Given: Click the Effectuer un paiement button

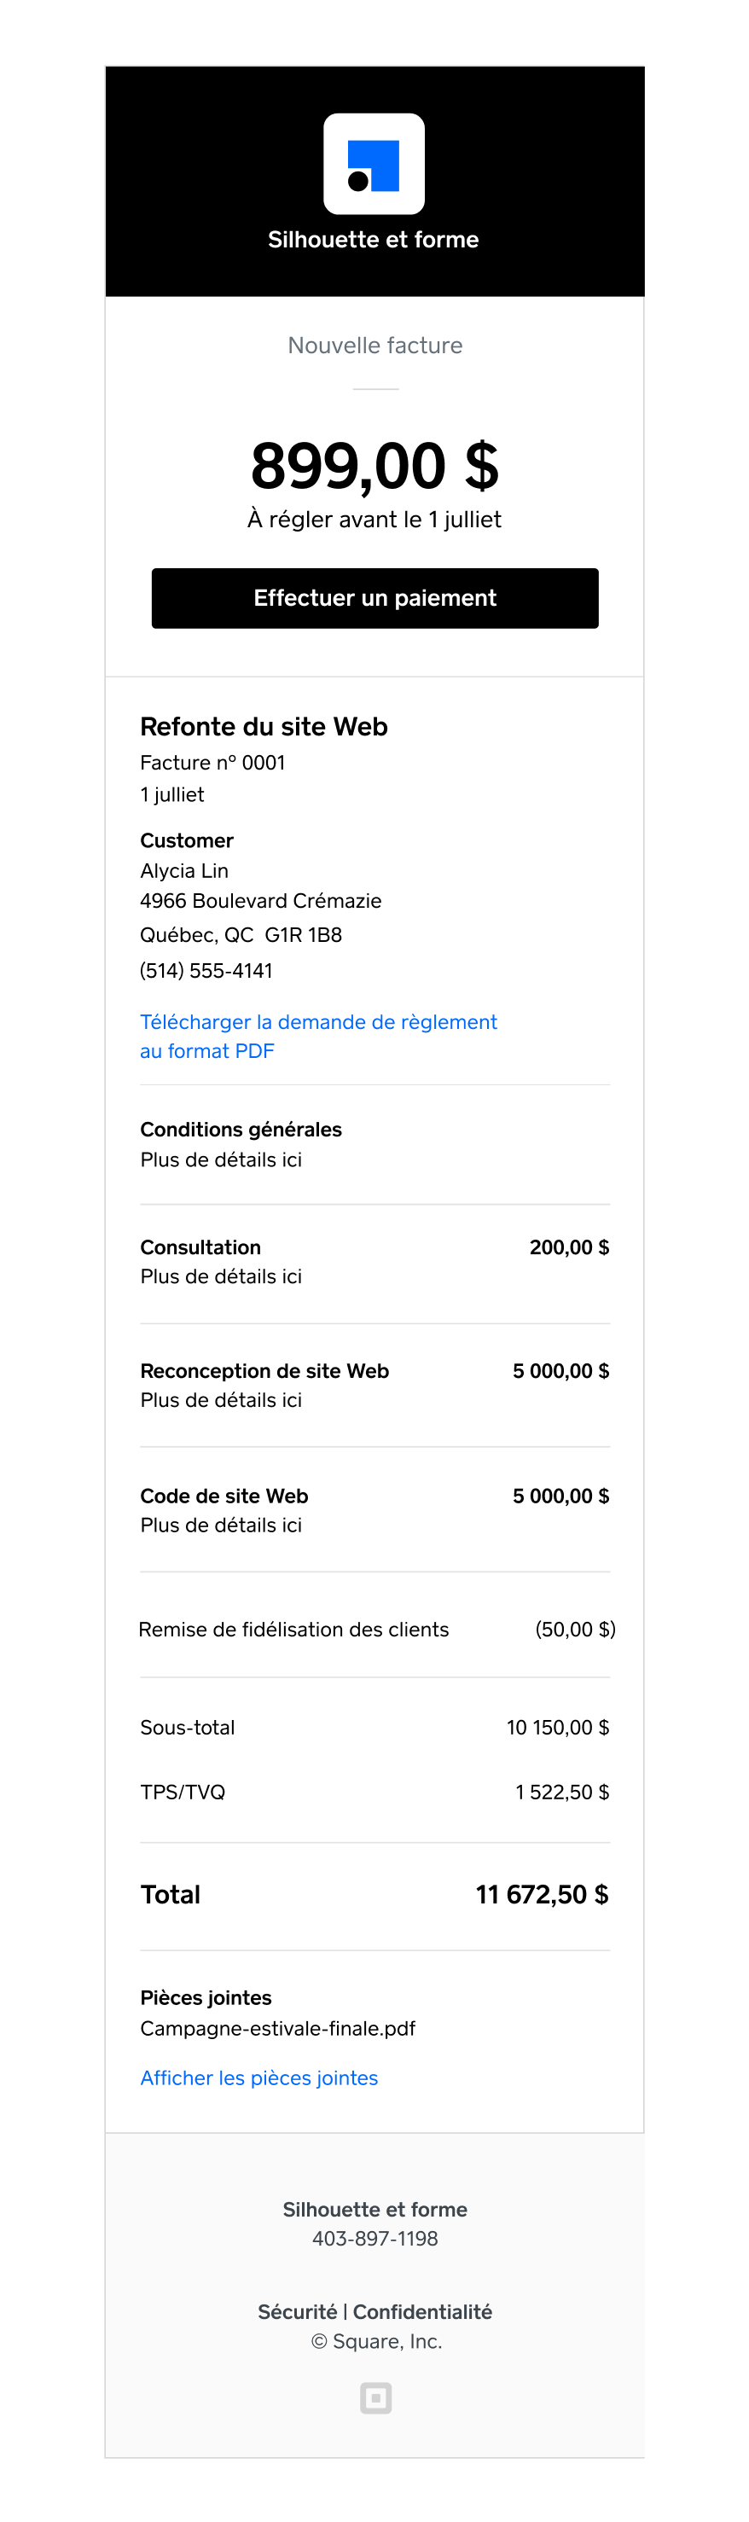Looking at the screenshot, I should (x=374, y=598).
